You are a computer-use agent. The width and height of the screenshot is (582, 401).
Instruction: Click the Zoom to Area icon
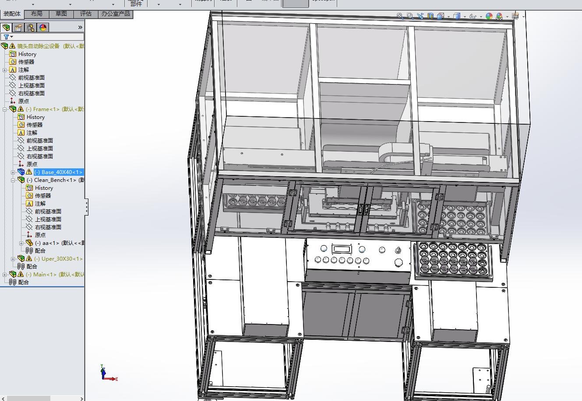click(x=410, y=16)
